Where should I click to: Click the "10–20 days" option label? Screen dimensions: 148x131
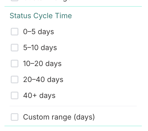[x=42, y=64]
